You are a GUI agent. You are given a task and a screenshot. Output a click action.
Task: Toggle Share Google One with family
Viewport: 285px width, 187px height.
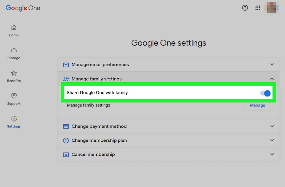pyautogui.click(x=265, y=93)
